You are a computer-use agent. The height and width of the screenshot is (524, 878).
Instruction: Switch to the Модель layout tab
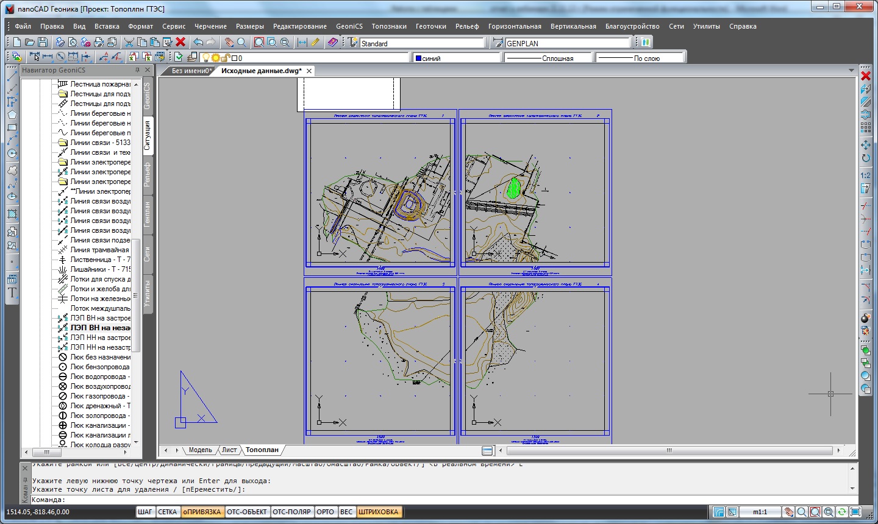coord(201,450)
